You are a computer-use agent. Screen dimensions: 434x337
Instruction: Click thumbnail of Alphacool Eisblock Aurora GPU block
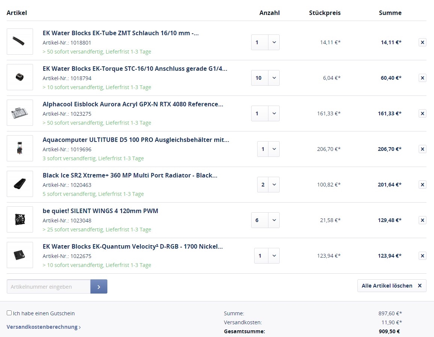[20, 113]
